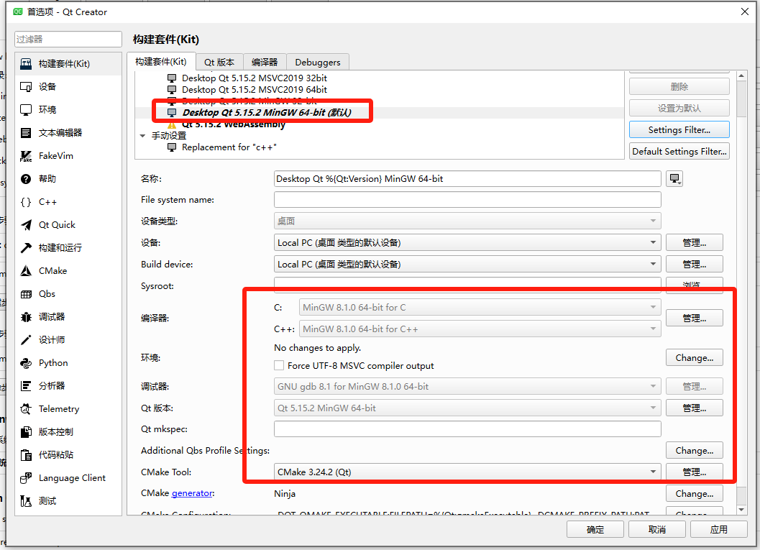The image size is (760, 550).
Task: Switch to the 编译器 tab
Action: point(265,63)
